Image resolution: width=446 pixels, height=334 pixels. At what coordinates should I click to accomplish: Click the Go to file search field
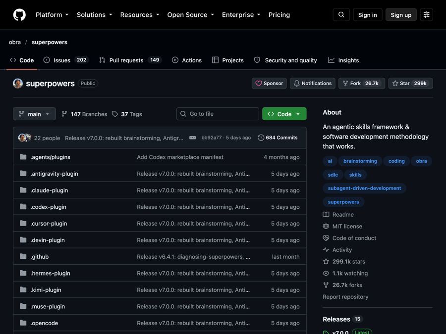coord(218,114)
